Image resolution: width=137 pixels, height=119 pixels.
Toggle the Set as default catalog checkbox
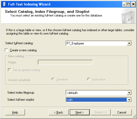tap(9, 70)
